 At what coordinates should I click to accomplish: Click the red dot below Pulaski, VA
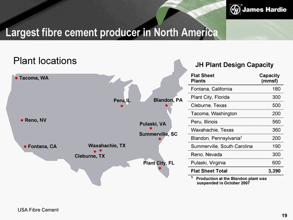click(151, 128)
